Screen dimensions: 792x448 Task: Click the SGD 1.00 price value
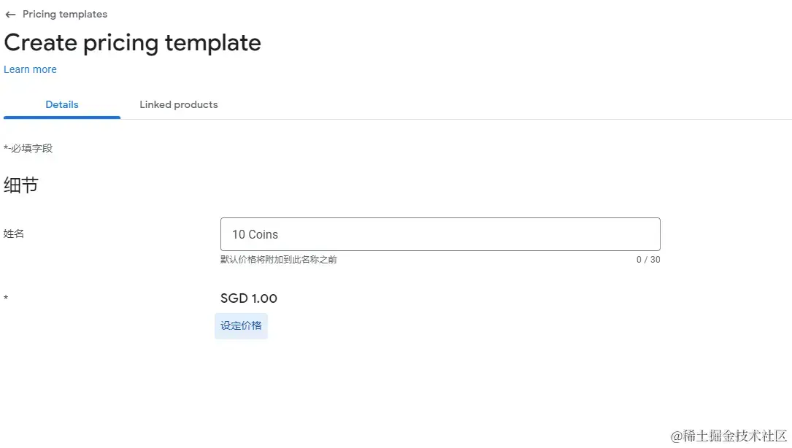click(x=249, y=298)
